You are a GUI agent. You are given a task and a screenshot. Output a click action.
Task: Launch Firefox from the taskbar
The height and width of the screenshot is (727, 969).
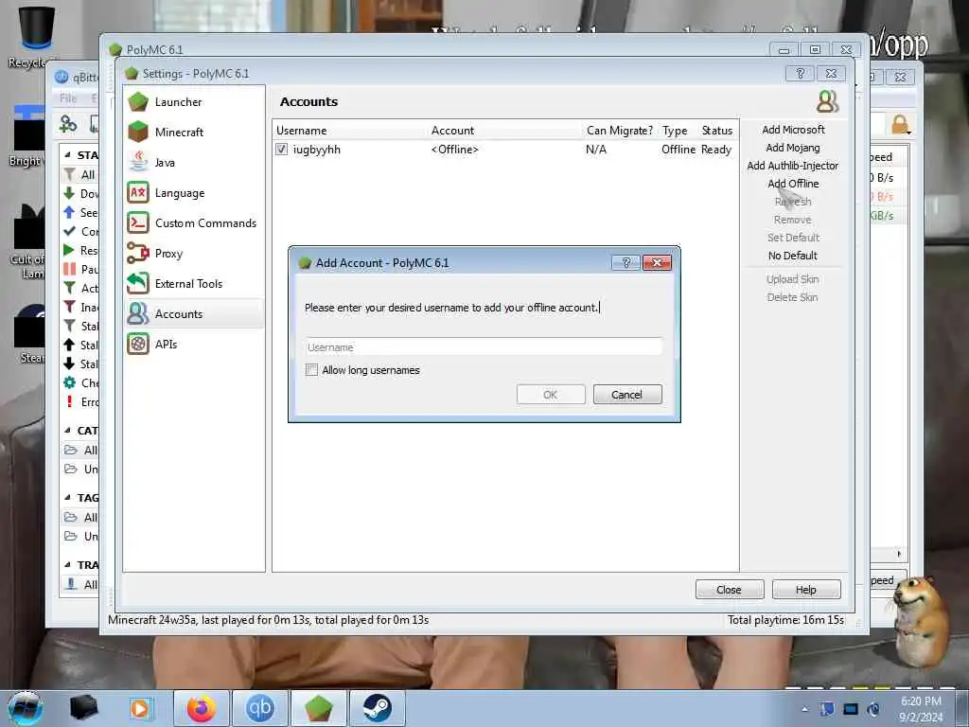202,708
